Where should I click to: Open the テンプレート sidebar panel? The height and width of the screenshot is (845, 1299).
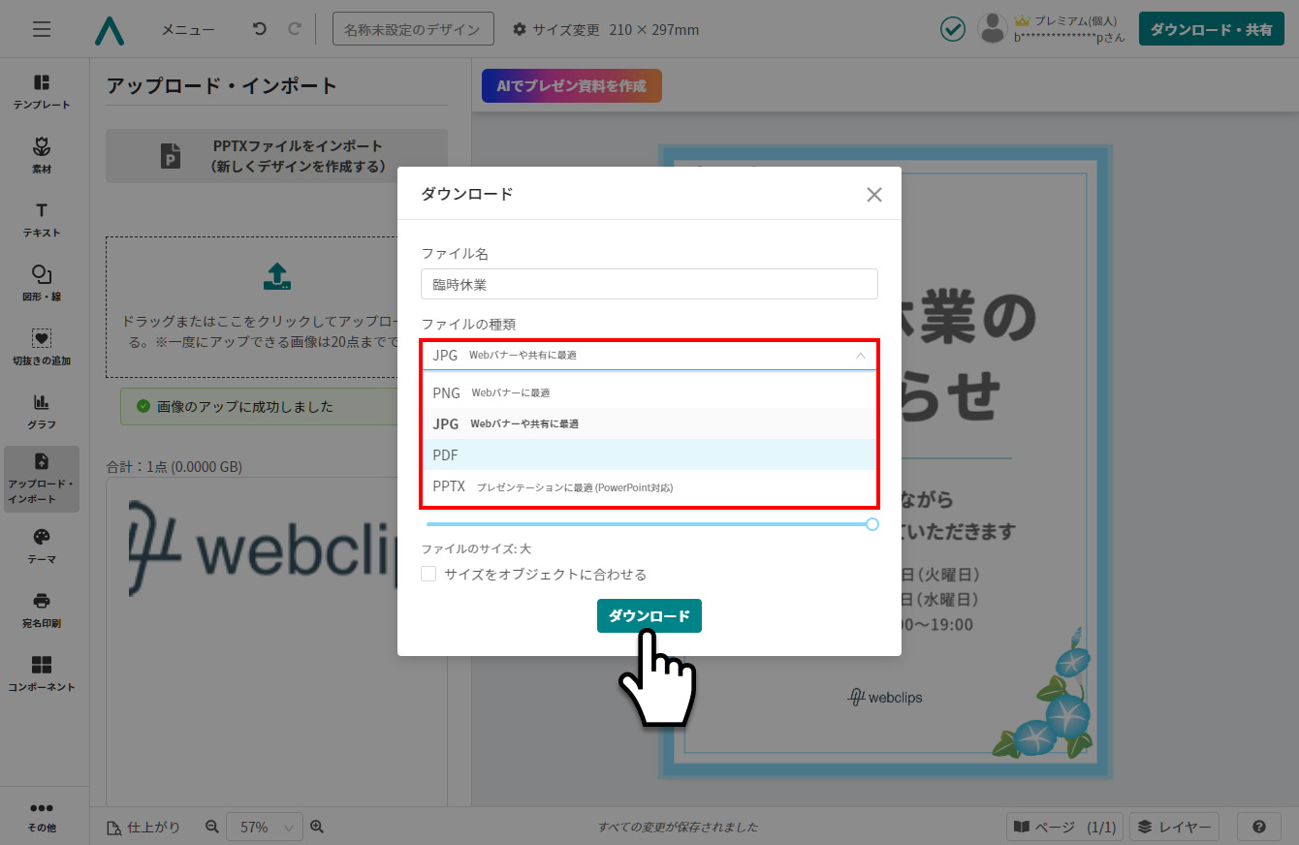click(42, 91)
